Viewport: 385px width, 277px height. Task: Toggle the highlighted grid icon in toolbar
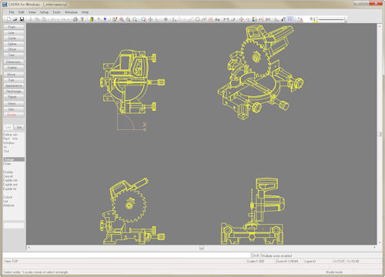(290, 19)
